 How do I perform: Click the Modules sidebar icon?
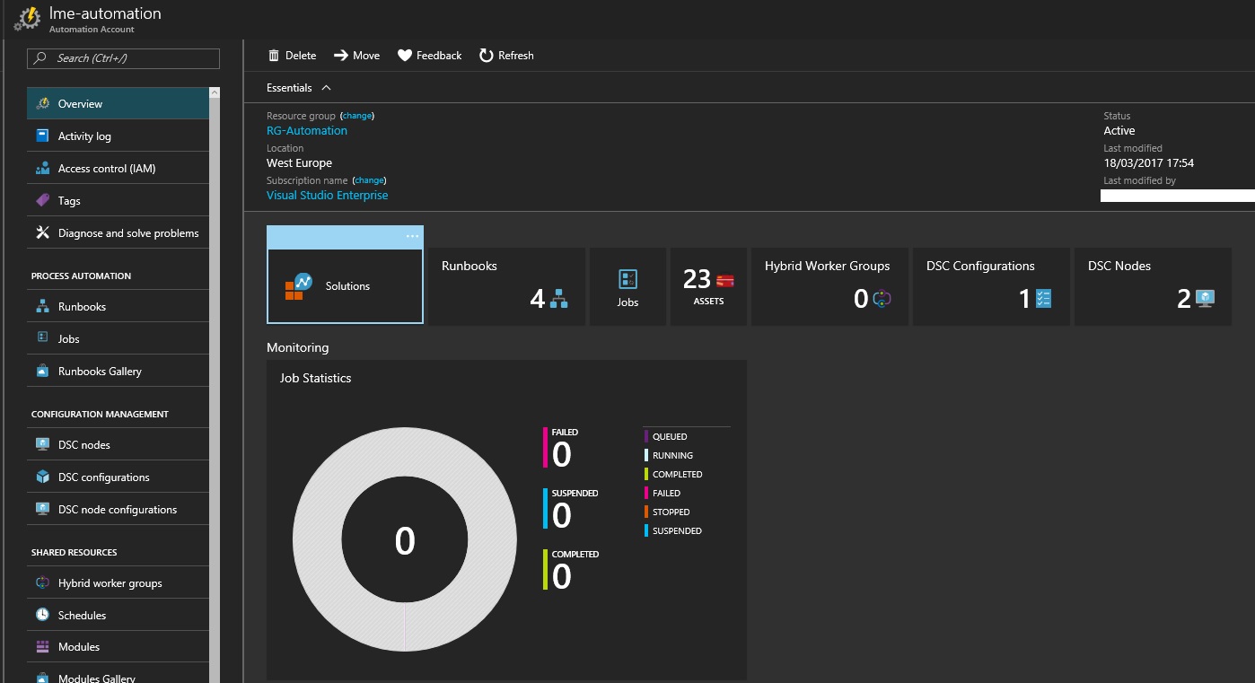pyautogui.click(x=42, y=646)
